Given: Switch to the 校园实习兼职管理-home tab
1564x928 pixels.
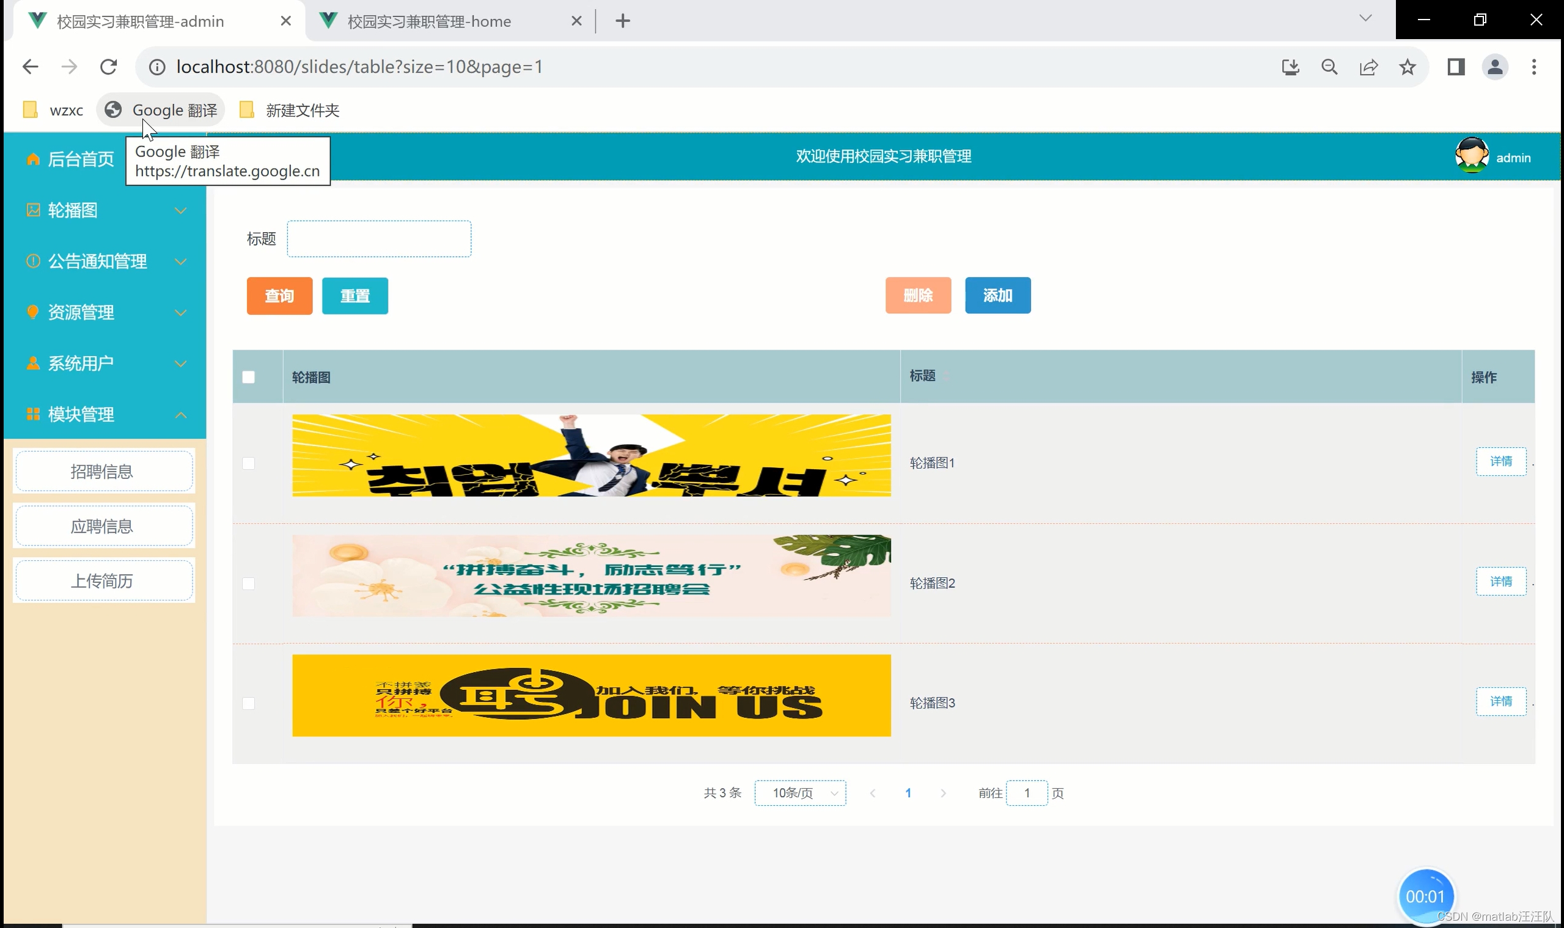Looking at the screenshot, I should pos(428,21).
